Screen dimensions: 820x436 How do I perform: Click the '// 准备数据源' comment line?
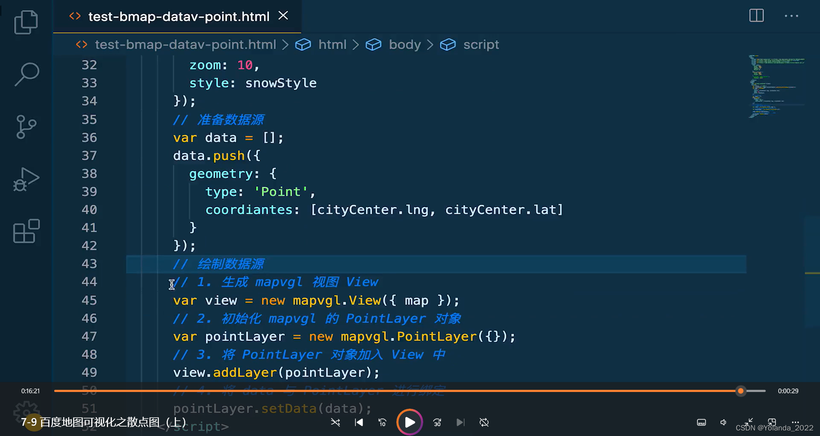[219, 120]
